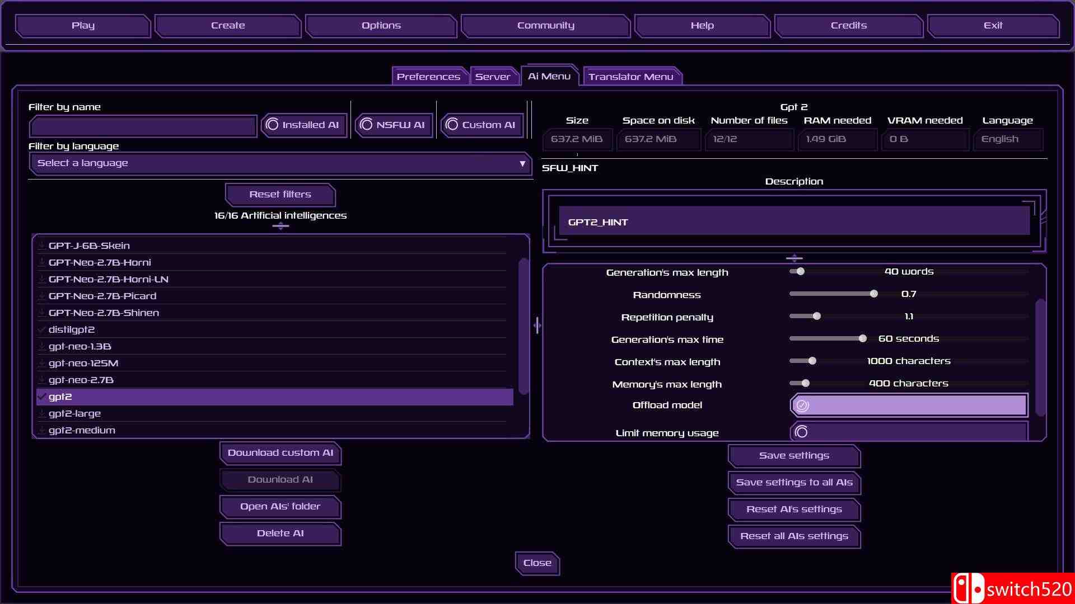1075x604 pixels.
Task: Click the download icon beside GPT-Neo-2.7B-Picard
Action: coord(41,295)
